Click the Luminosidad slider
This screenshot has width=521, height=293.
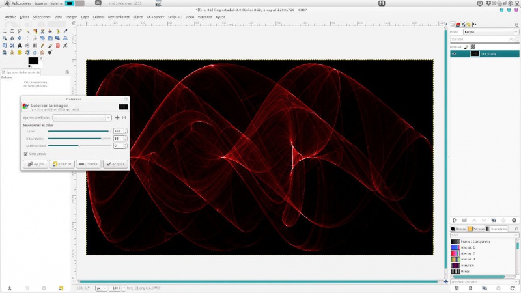(79, 146)
